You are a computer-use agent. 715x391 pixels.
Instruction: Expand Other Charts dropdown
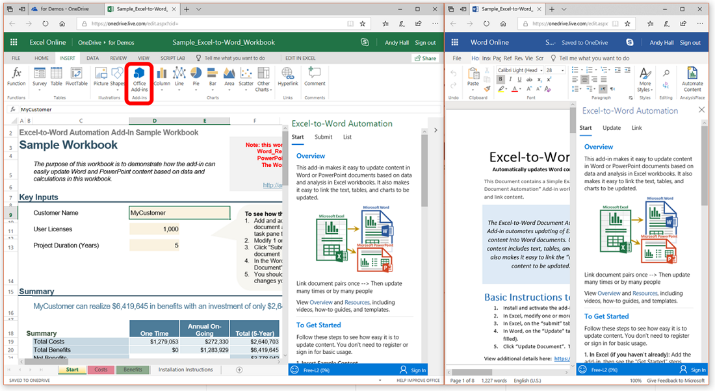pyautogui.click(x=263, y=79)
